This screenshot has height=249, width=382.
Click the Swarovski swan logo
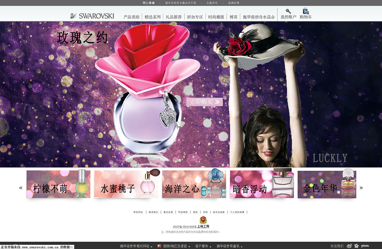pyautogui.click(x=92, y=16)
